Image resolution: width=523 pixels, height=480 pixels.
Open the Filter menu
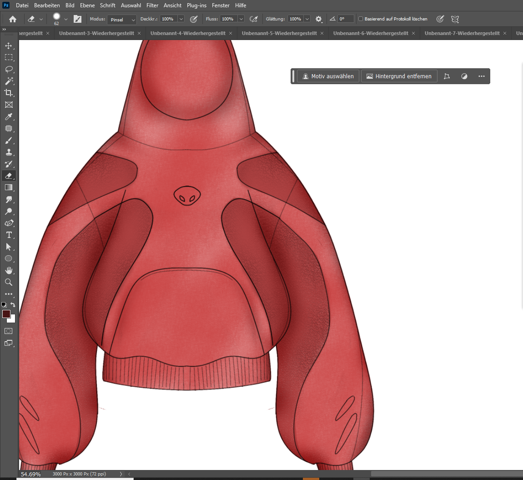click(x=152, y=5)
